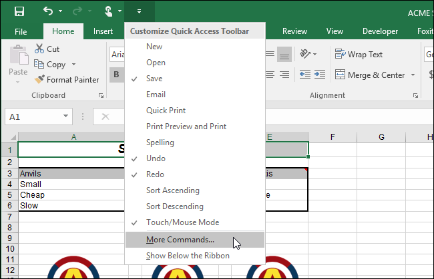Uncheck Undo in the customize menu

(195, 158)
